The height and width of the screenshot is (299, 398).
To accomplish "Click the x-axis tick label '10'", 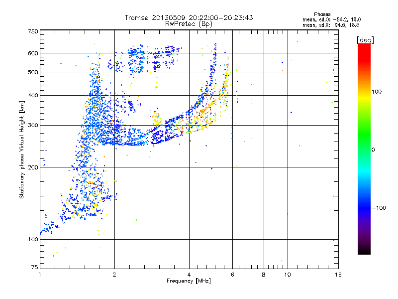I will point(288,275).
